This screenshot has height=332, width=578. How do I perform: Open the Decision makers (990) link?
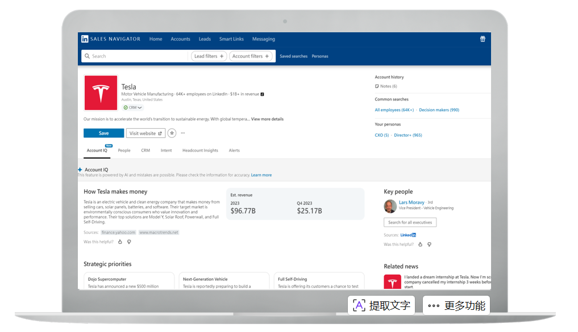(x=439, y=110)
